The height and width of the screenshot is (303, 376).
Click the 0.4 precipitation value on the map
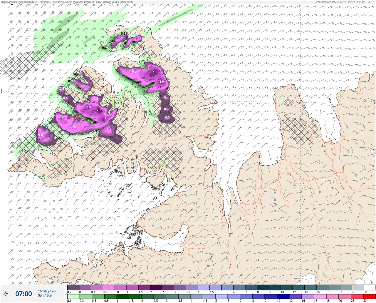tap(166, 97)
